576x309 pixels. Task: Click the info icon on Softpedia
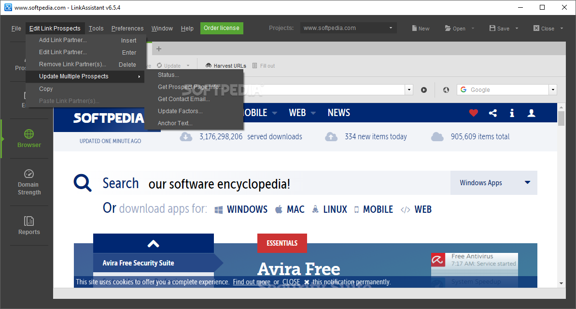pos(512,113)
